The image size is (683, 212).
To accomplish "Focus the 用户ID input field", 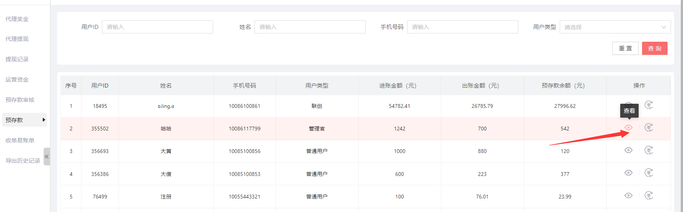I will (x=157, y=27).
